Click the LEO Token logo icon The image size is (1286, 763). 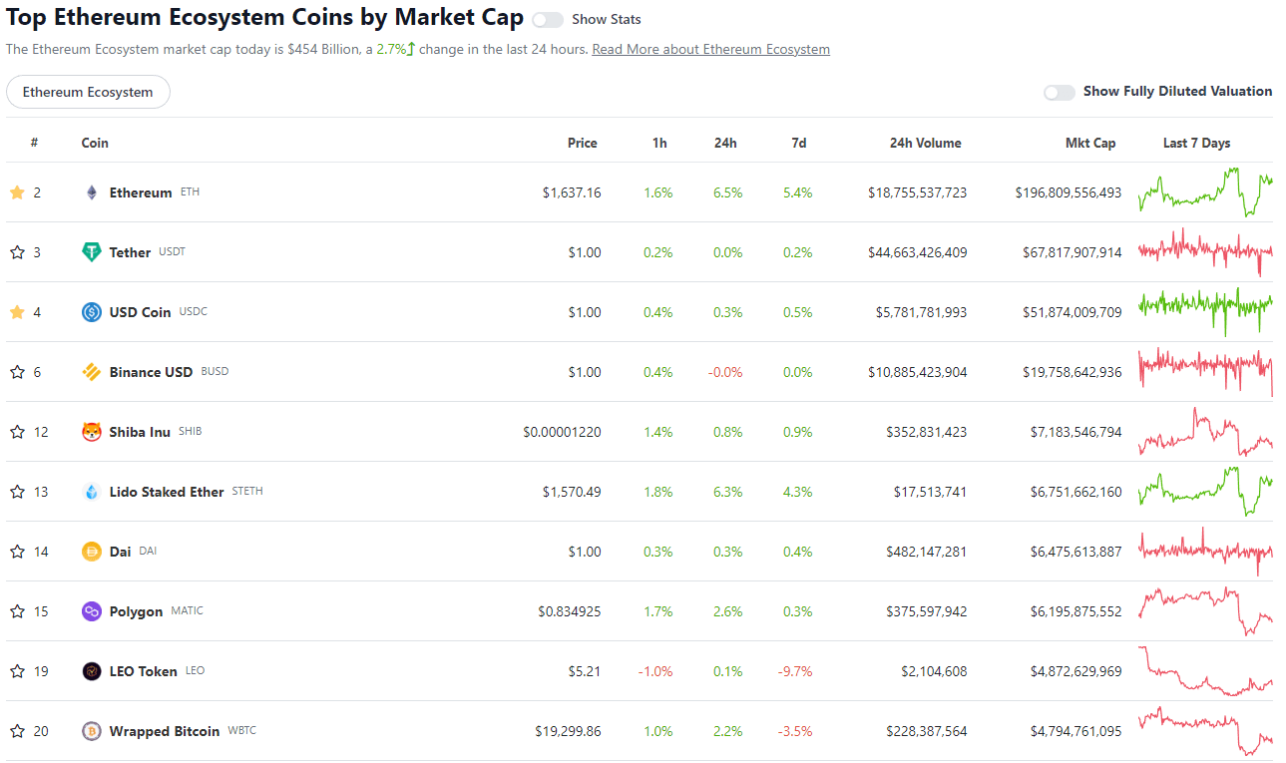pyautogui.click(x=92, y=671)
